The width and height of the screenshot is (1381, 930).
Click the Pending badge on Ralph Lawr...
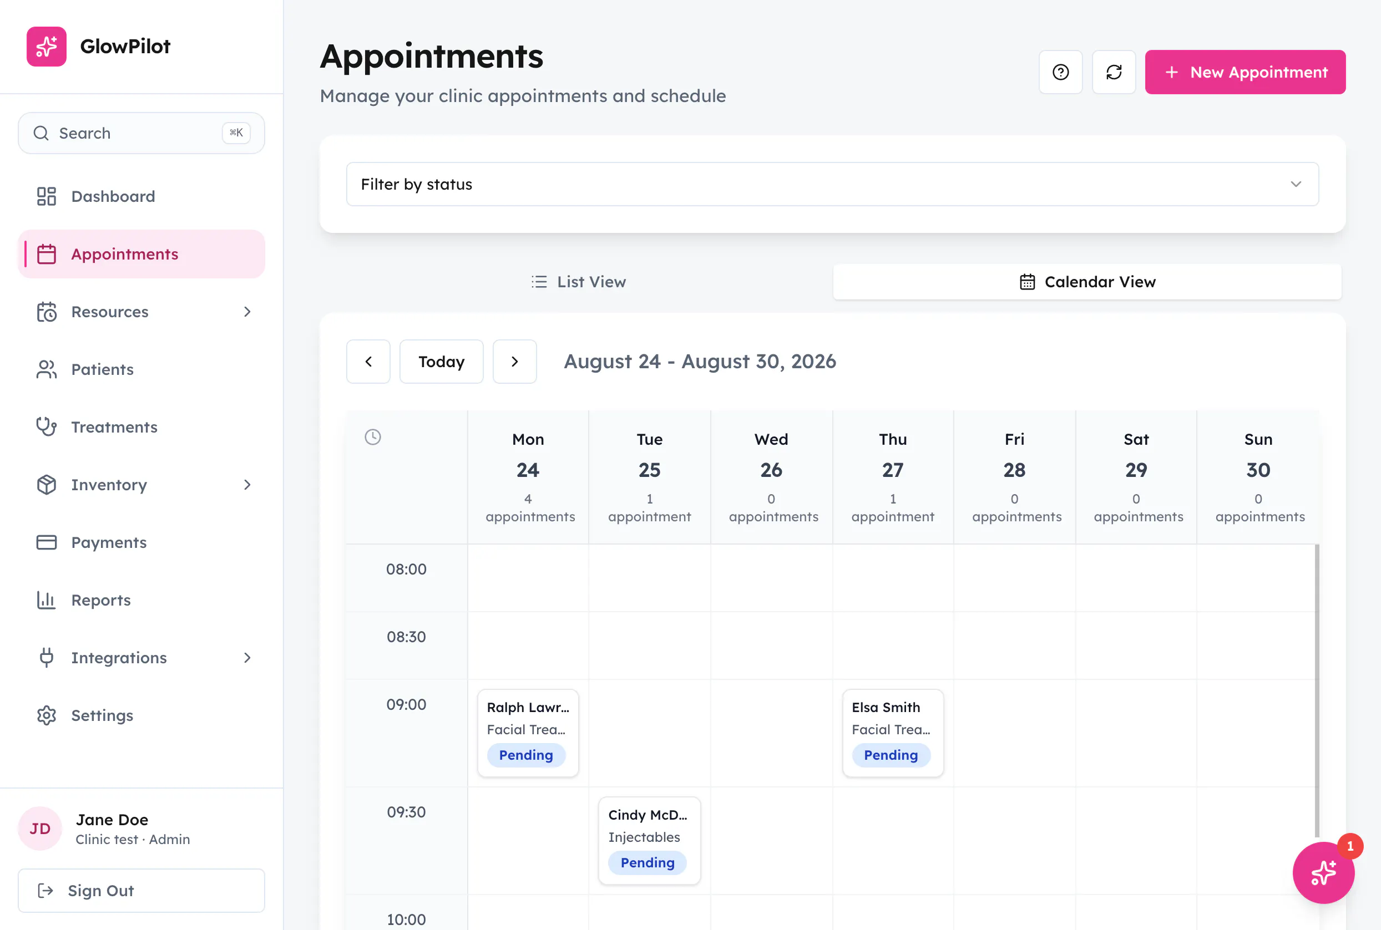pos(526,755)
